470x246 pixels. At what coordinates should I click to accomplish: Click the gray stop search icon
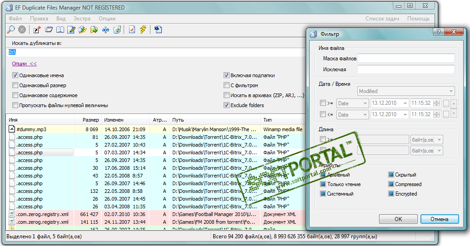pos(22,30)
